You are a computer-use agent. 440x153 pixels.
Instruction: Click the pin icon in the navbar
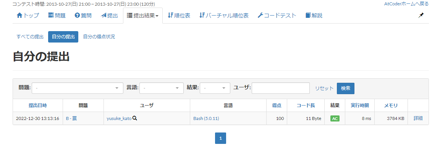(421, 16)
